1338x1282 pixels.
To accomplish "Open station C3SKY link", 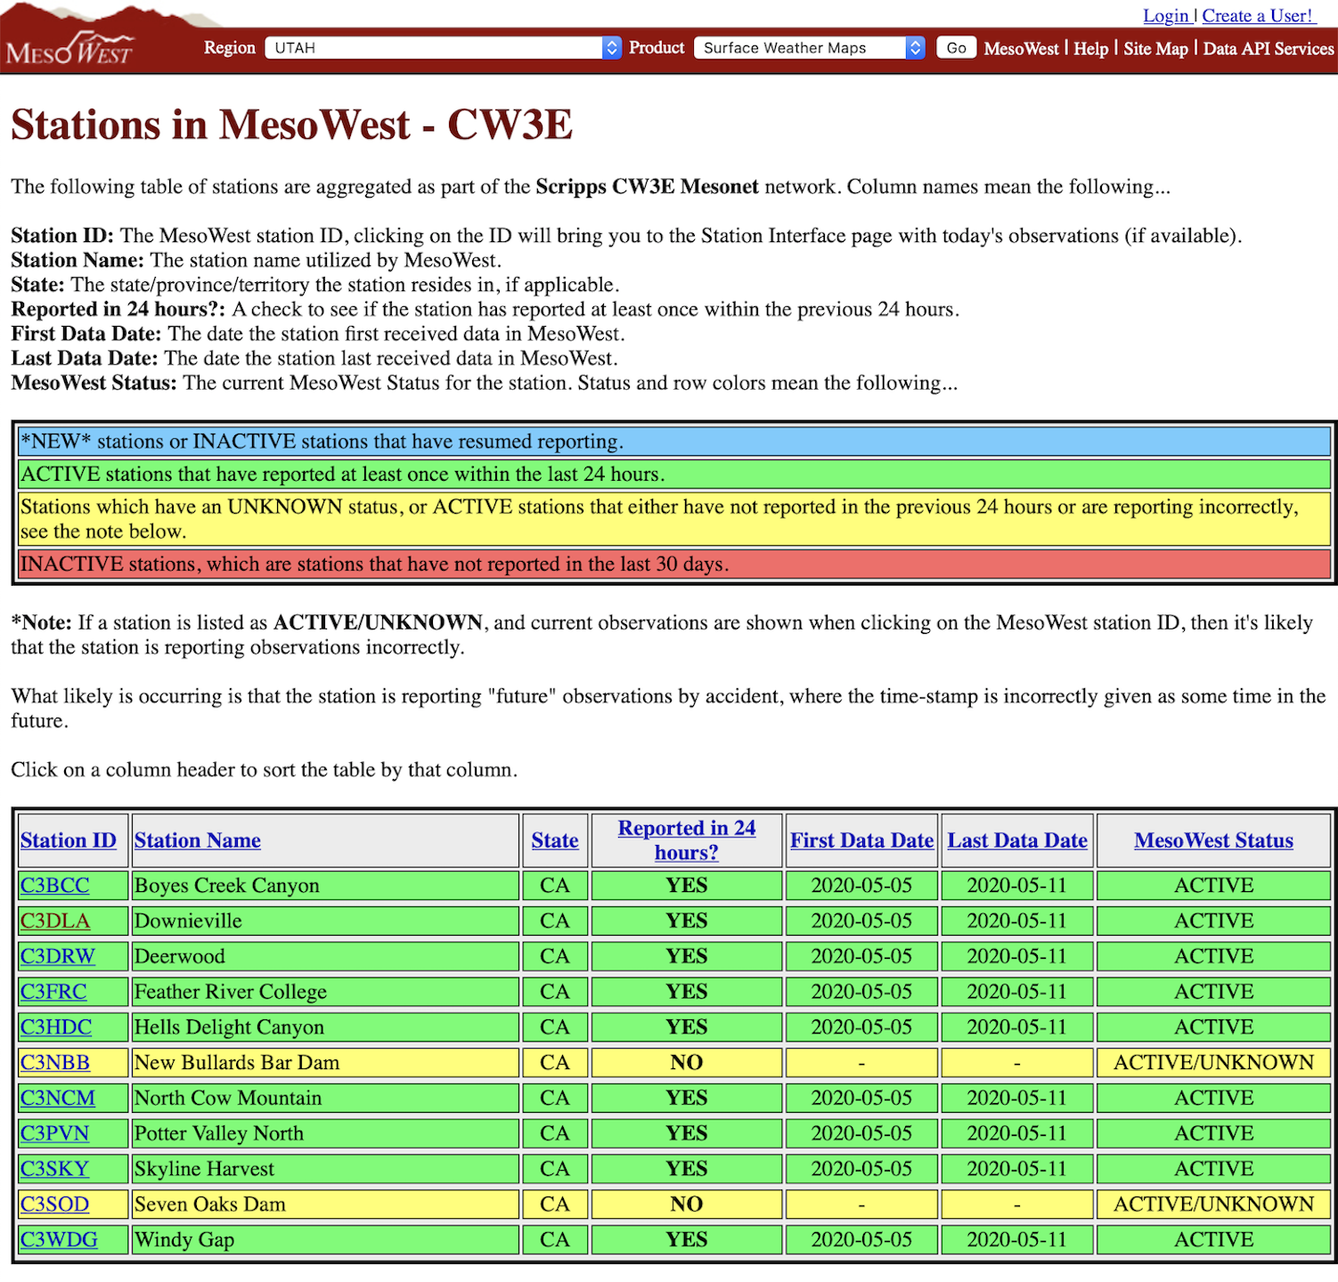I will tap(55, 1169).
